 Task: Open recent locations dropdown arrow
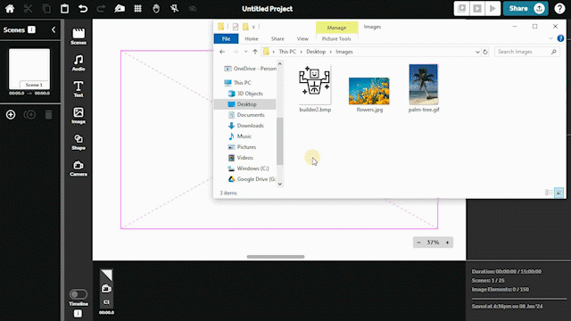point(246,52)
